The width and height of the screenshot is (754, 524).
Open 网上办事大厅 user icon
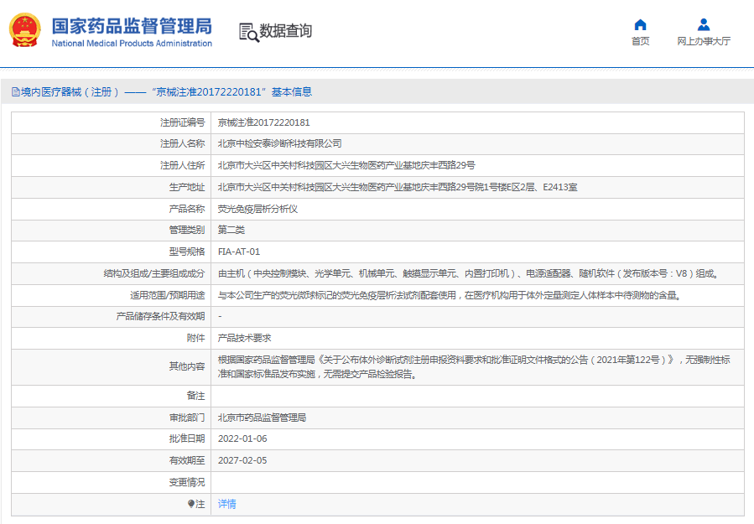[704, 24]
